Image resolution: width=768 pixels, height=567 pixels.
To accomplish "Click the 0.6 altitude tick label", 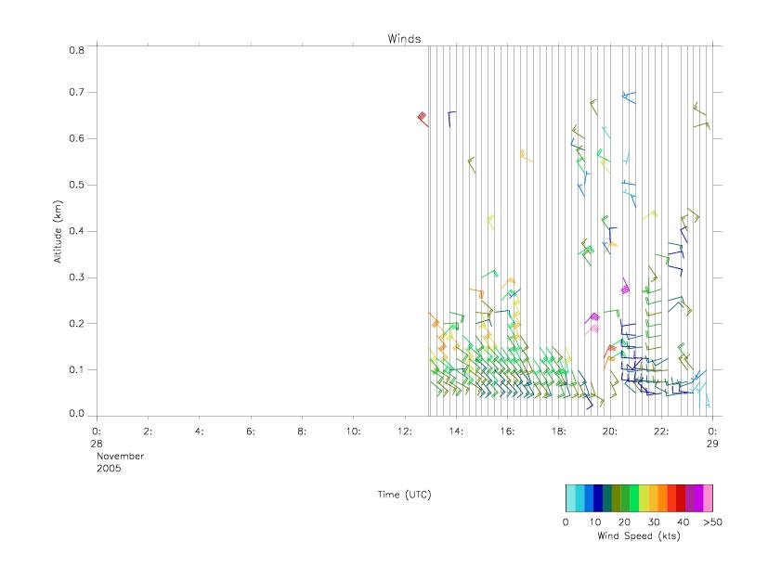I will pyautogui.click(x=77, y=138).
